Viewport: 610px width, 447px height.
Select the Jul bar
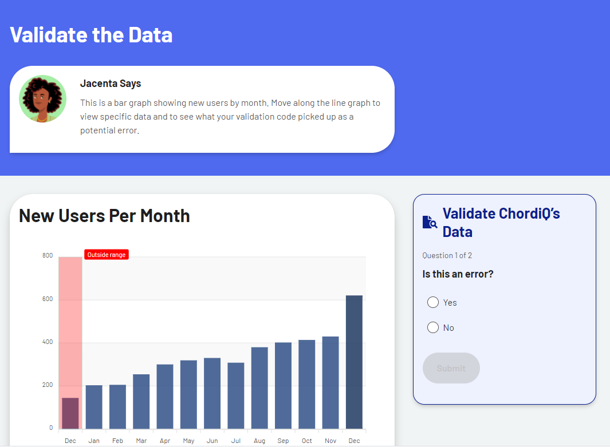(x=236, y=395)
